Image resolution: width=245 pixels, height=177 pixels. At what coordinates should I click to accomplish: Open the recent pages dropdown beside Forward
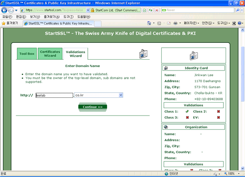click(16, 10)
